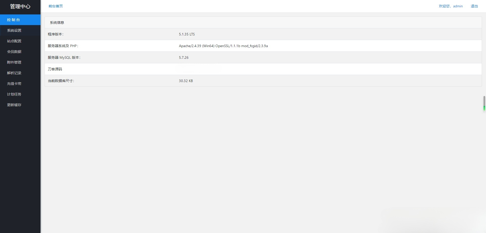Click the 管理中心 title logo

coord(20,7)
